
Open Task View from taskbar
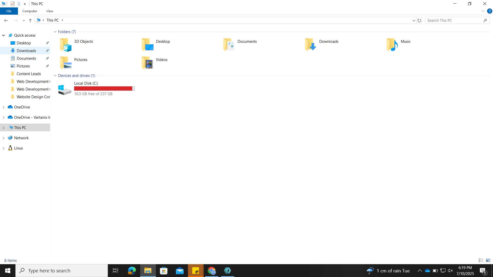pos(116,271)
